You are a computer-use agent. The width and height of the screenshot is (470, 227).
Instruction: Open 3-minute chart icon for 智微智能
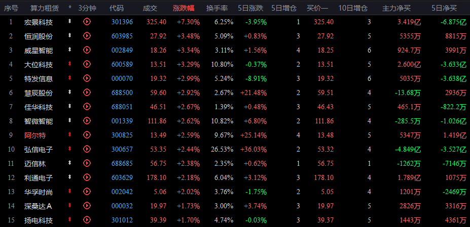pyautogui.click(x=87, y=121)
